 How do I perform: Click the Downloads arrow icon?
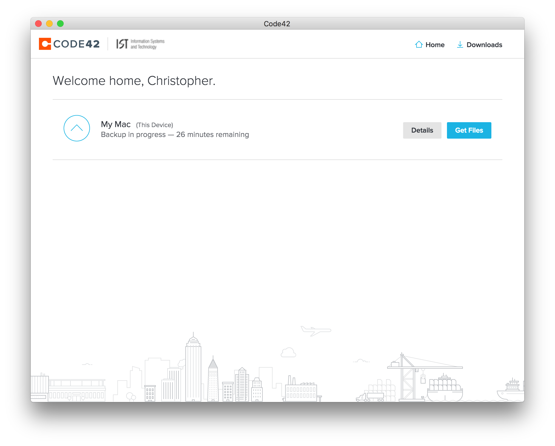point(460,44)
